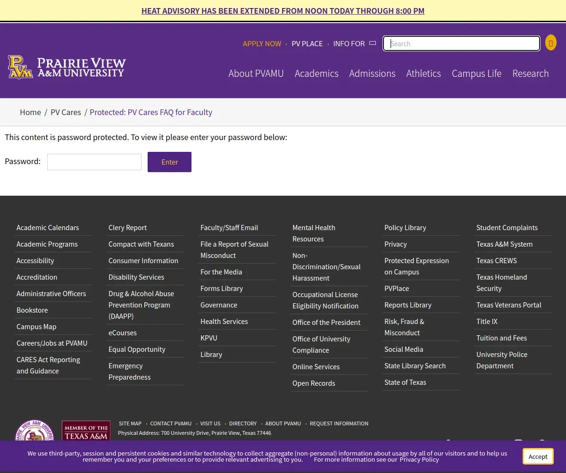Open Emergency Preparedness link
This screenshot has width=566, height=473.
pos(130,371)
